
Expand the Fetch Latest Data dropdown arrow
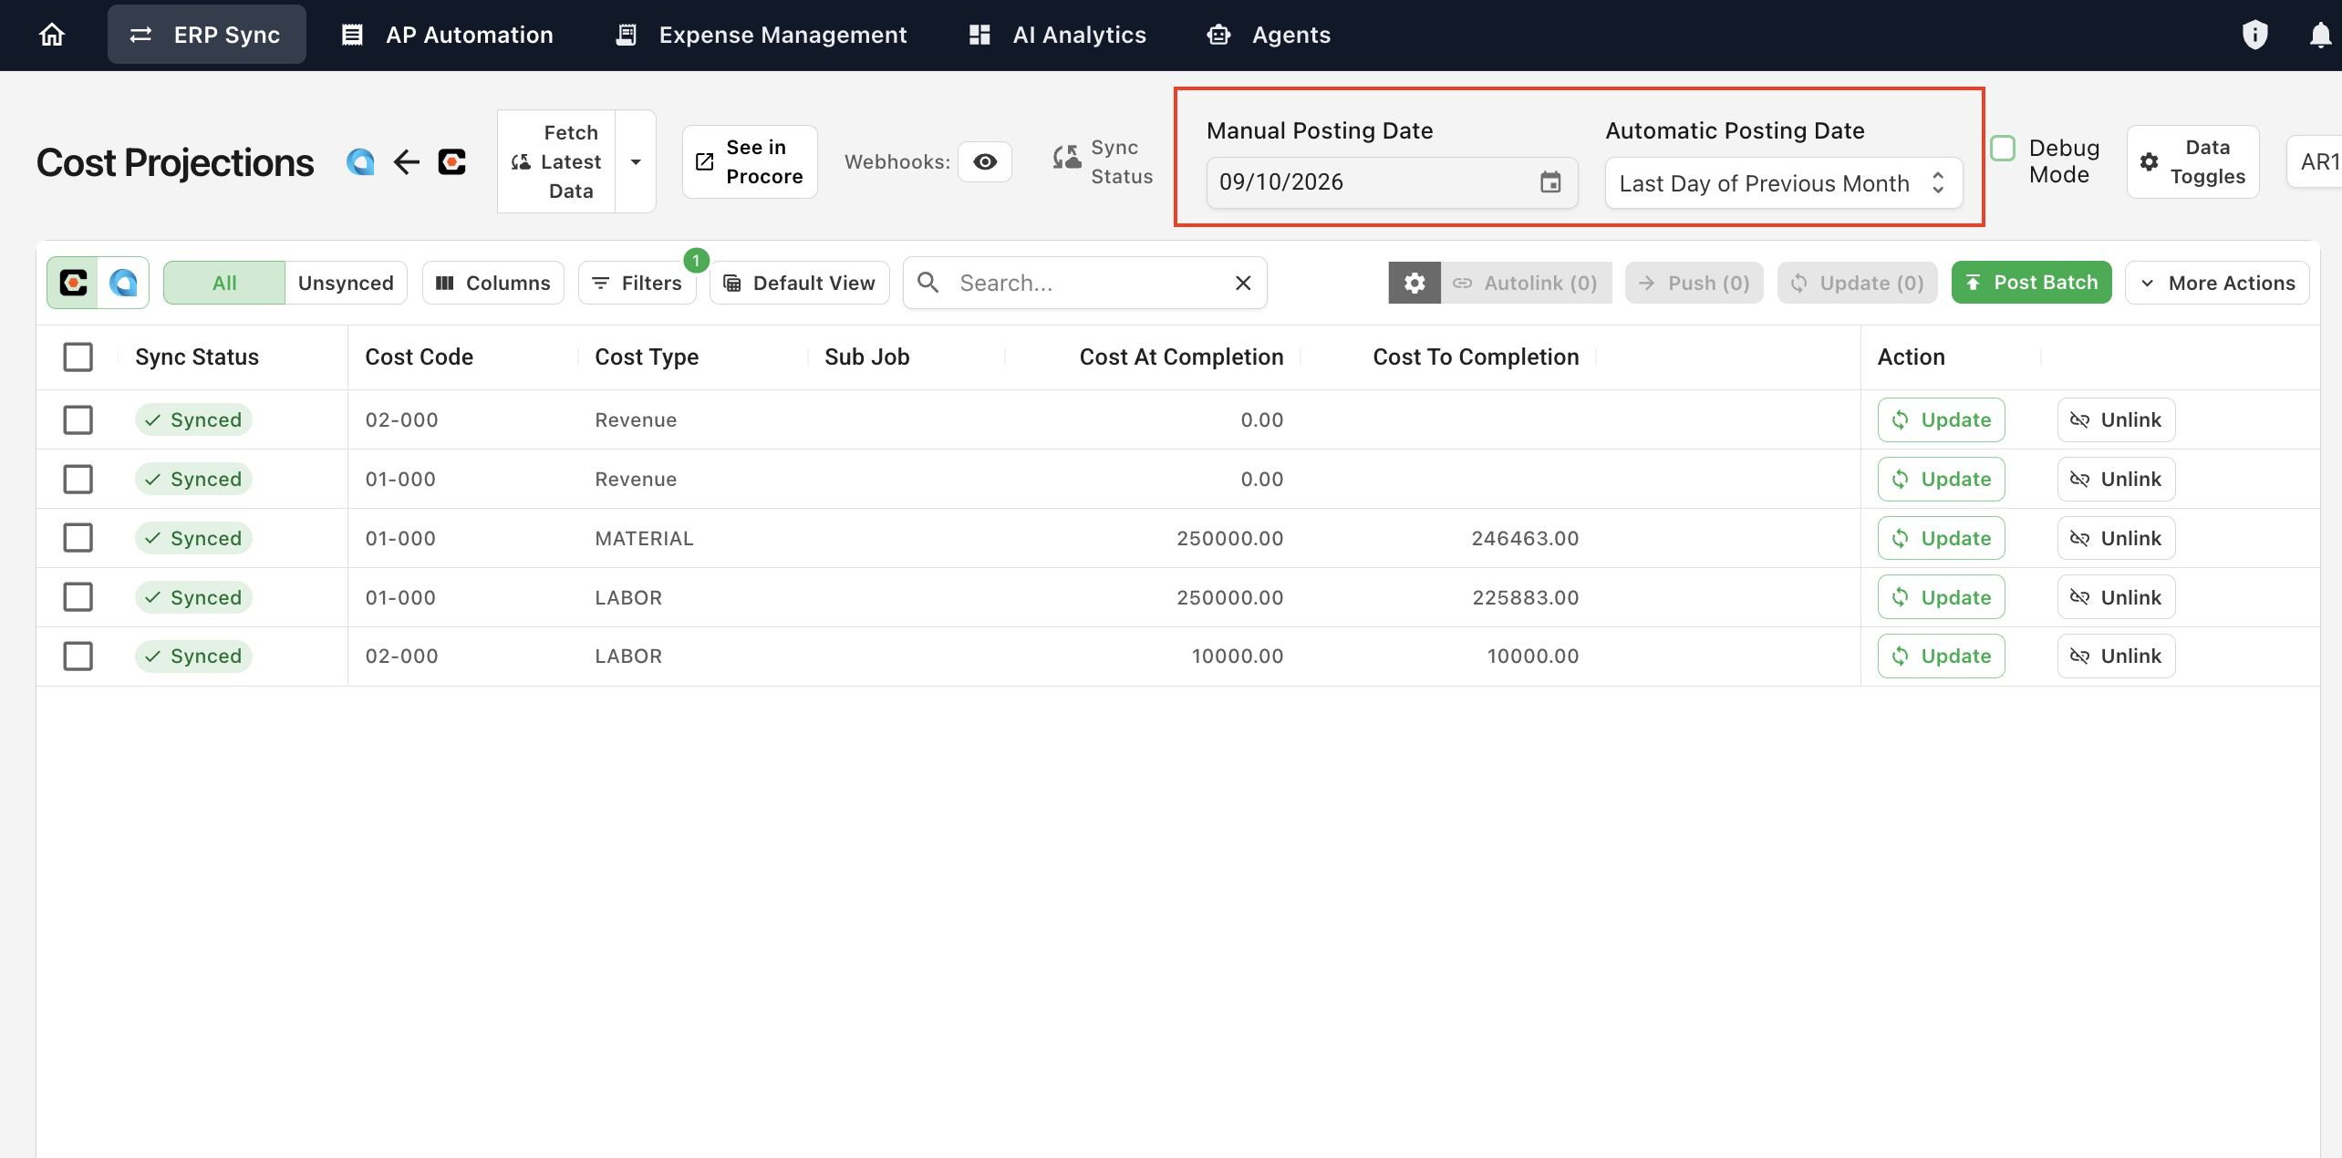click(x=636, y=162)
